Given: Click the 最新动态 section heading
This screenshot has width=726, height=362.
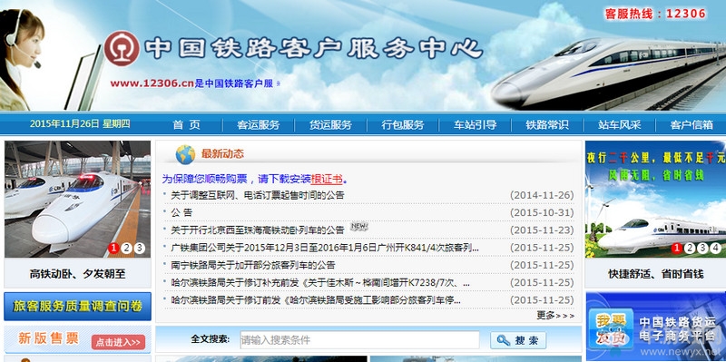Looking at the screenshot, I should 222,153.
